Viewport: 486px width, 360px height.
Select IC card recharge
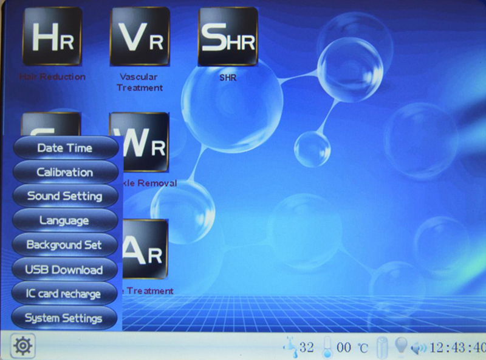[64, 294]
